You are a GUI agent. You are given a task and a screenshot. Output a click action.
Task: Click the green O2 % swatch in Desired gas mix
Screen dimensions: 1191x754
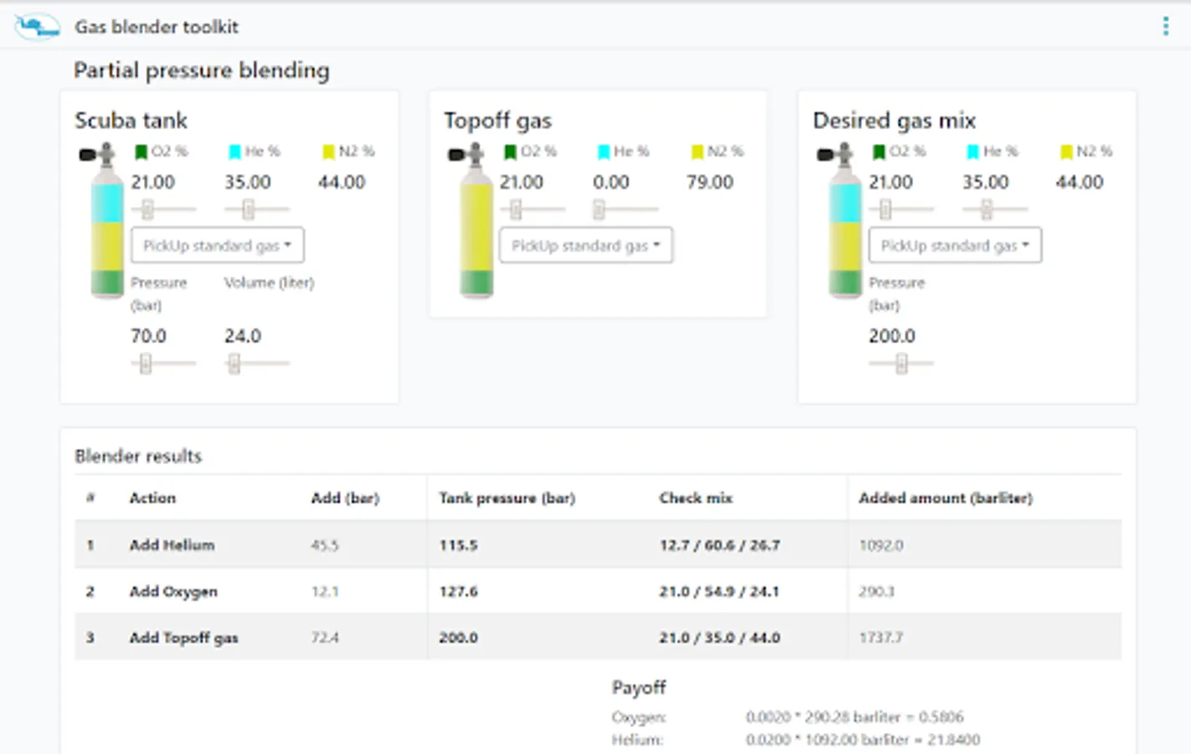[879, 152]
